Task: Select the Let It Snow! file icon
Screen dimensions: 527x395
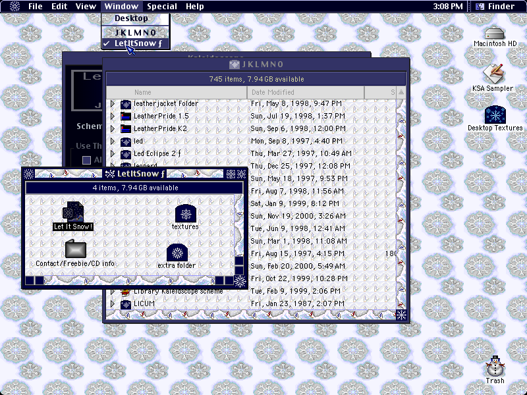Action: tap(73, 211)
